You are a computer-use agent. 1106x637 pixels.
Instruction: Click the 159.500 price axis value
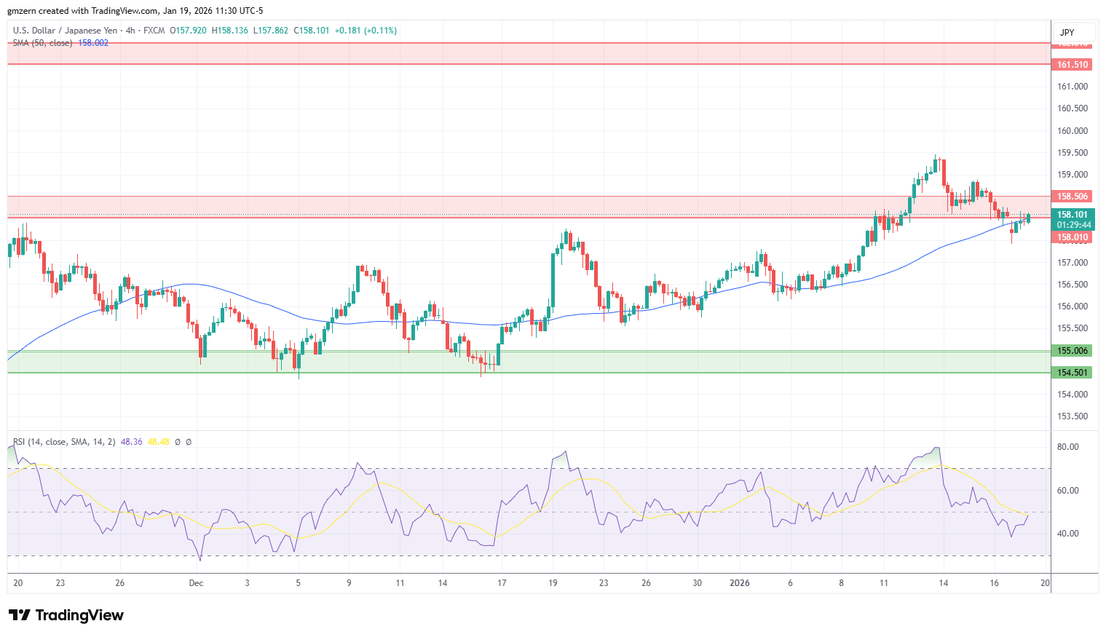coord(1073,153)
